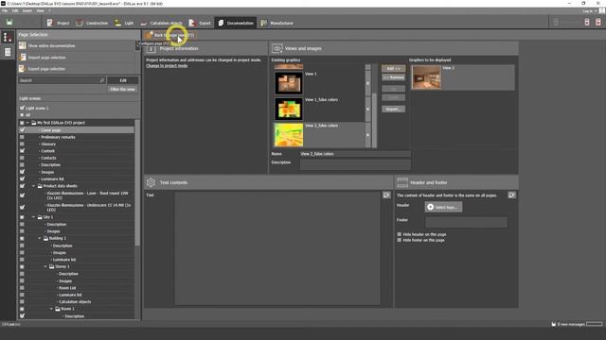Click the edit icon beside the text area
This screenshot has width=606, height=340.
click(386, 195)
